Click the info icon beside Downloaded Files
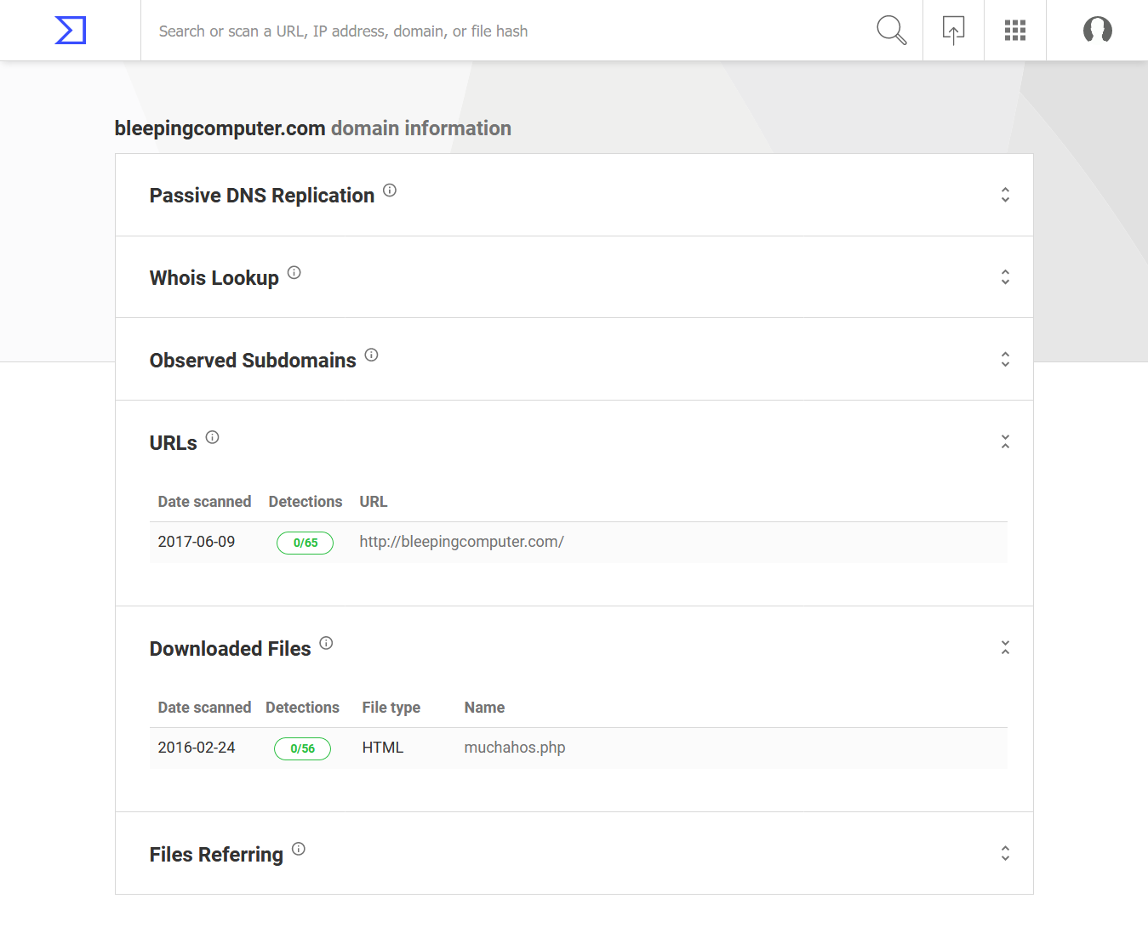 [x=326, y=643]
